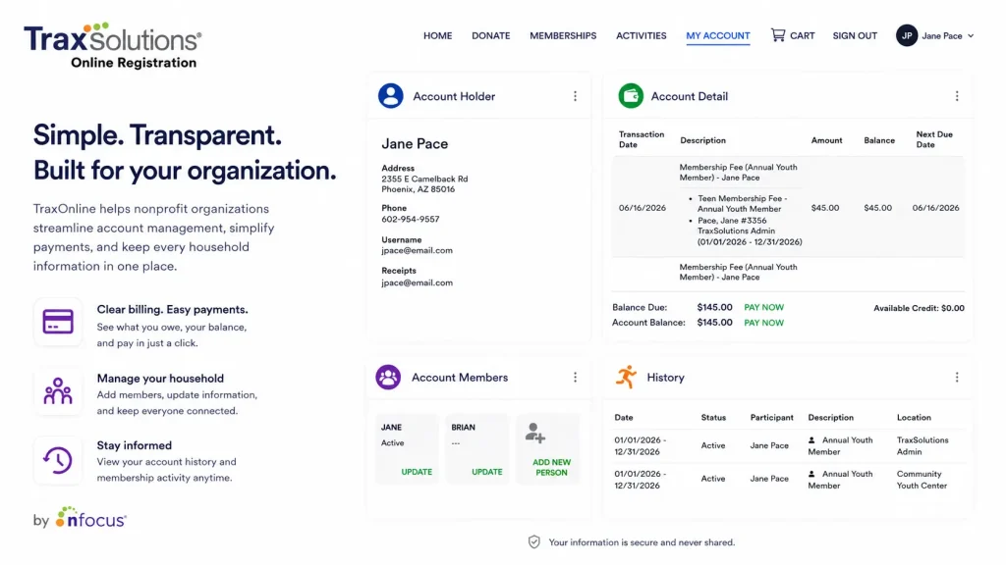Screen dimensions: 1006x565
Task: Click the Transaction Date column header
Action: pos(641,139)
